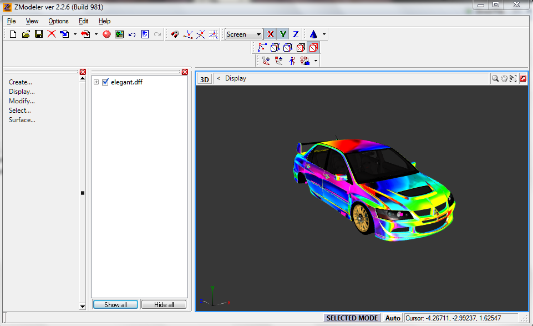Open the Export dropdown arrow

click(x=96, y=34)
